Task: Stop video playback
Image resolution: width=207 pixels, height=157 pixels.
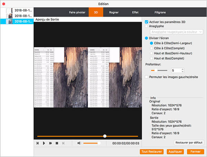Action: pos(57,143)
